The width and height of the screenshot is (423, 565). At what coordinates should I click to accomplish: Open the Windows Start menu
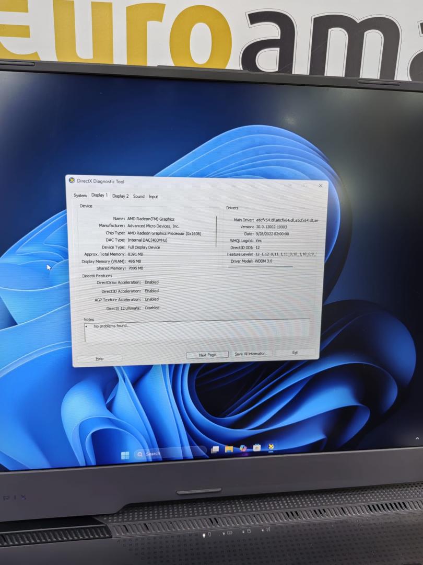[x=125, y=455]
